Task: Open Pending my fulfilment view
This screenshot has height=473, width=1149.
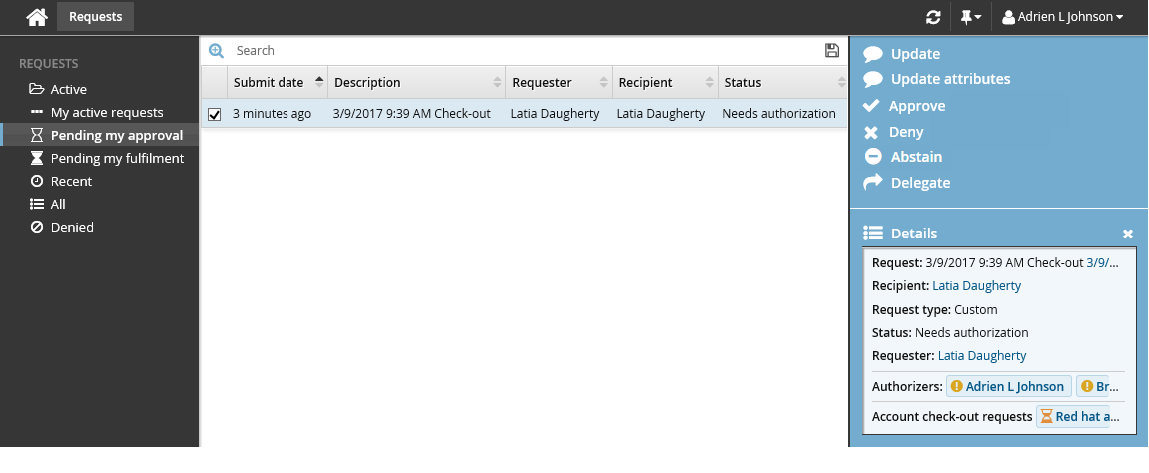Action: [117, 158]
